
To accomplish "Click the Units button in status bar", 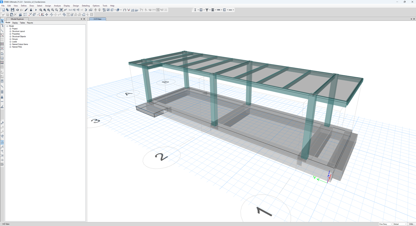I will tap(411, 224).
